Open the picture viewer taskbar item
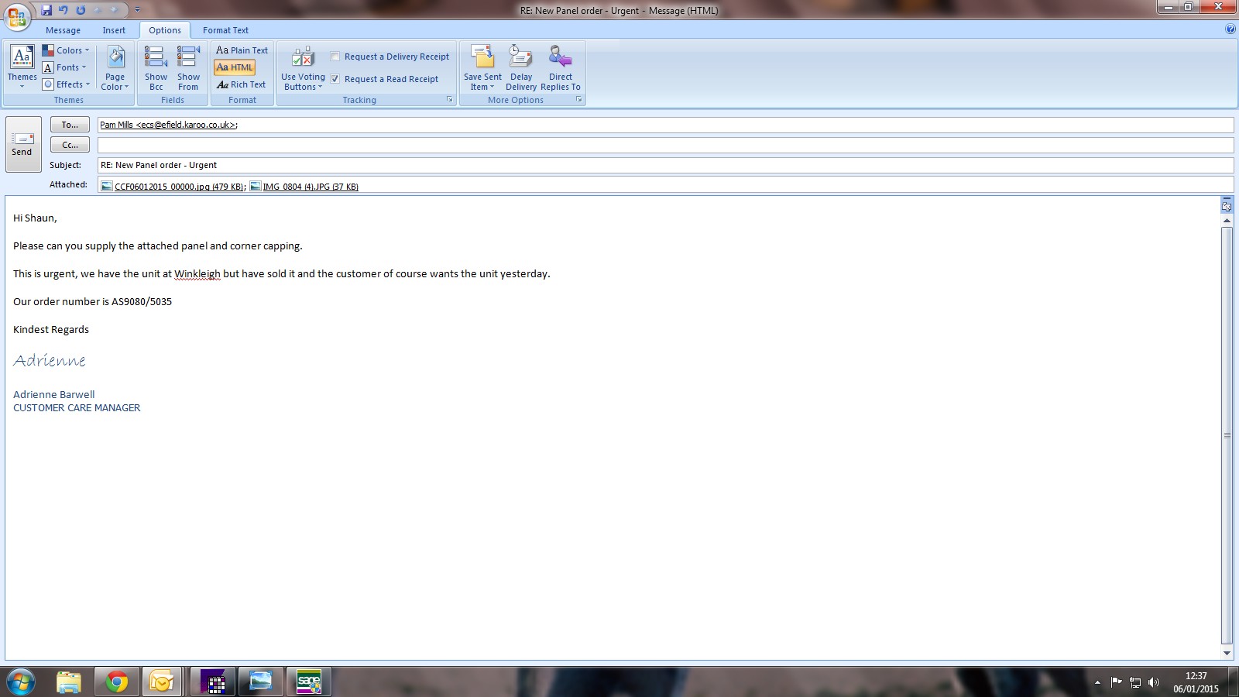 click(x=261, y=682)
